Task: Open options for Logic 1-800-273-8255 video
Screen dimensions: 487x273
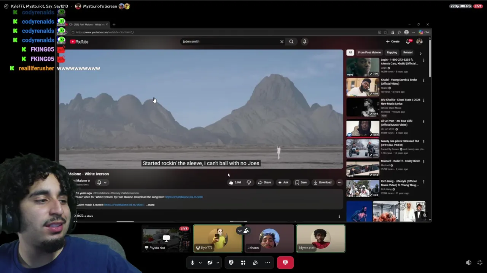Action: point(424,60)
